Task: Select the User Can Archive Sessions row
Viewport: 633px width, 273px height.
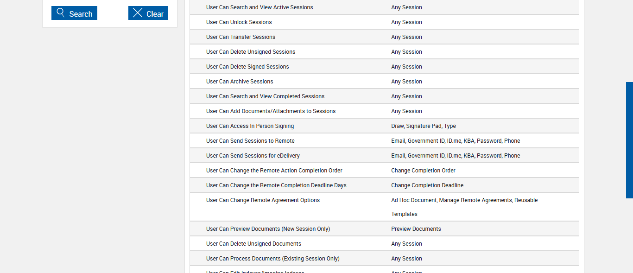Action: [x=240, y=82]
